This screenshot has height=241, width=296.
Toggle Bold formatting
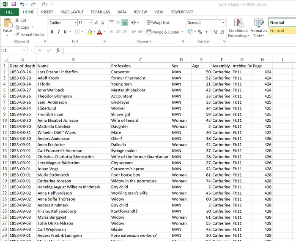(52, 32)
